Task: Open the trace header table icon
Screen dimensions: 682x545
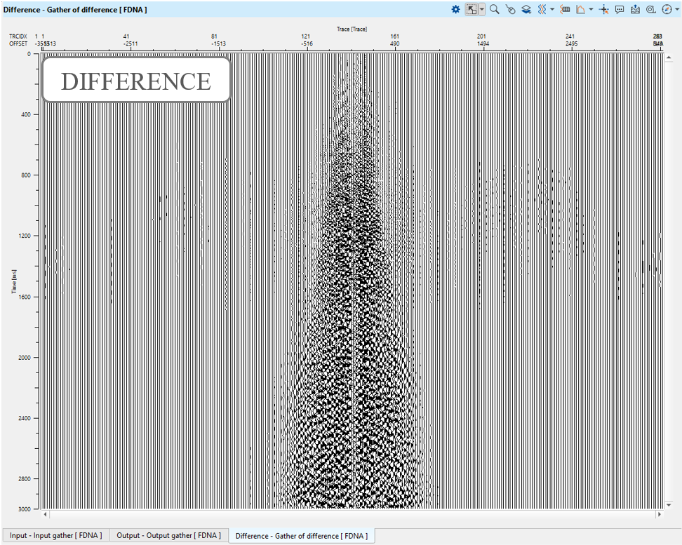Action: click(x=566, y=9)
